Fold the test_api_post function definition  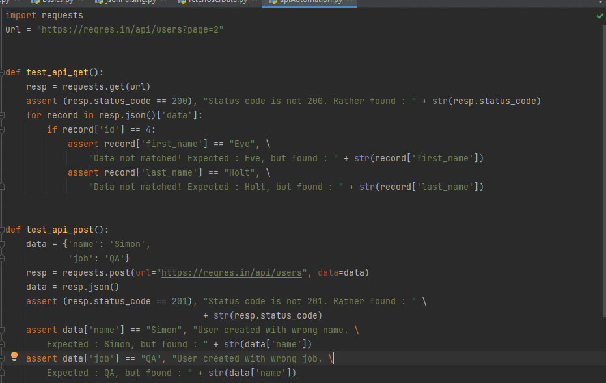point(3,230)
